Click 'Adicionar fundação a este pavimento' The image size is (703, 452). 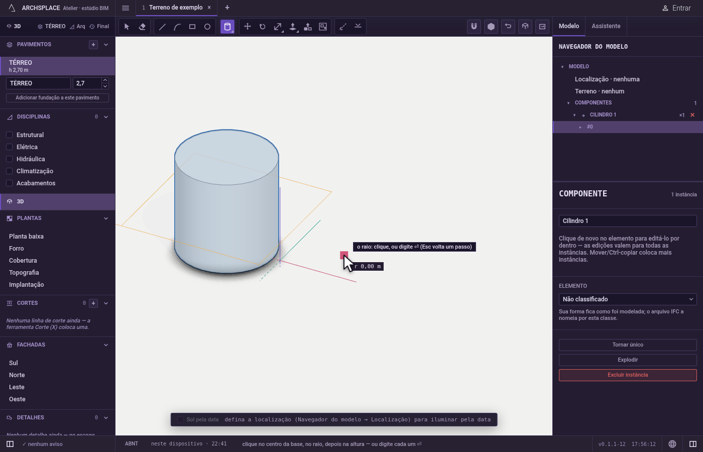click(x=57, y=98)
